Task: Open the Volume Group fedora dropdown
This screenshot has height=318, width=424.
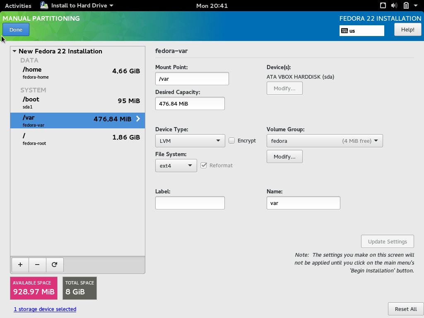Action: pyautogui.click(x=325, y=141)
